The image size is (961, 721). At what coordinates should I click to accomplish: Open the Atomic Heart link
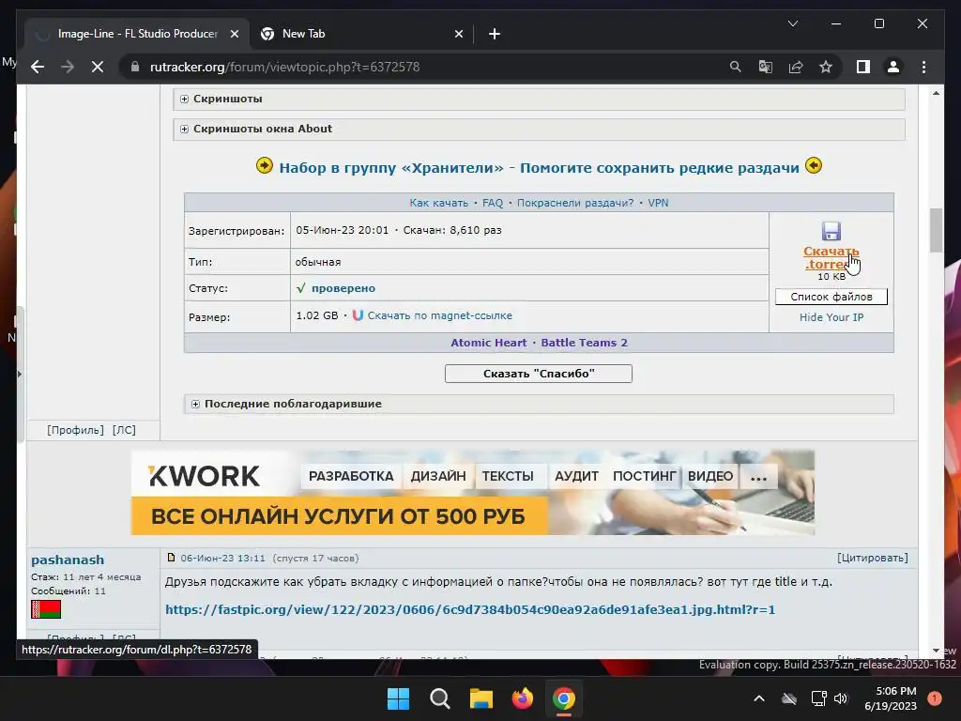pyautogui.click(x=488, y=343)
